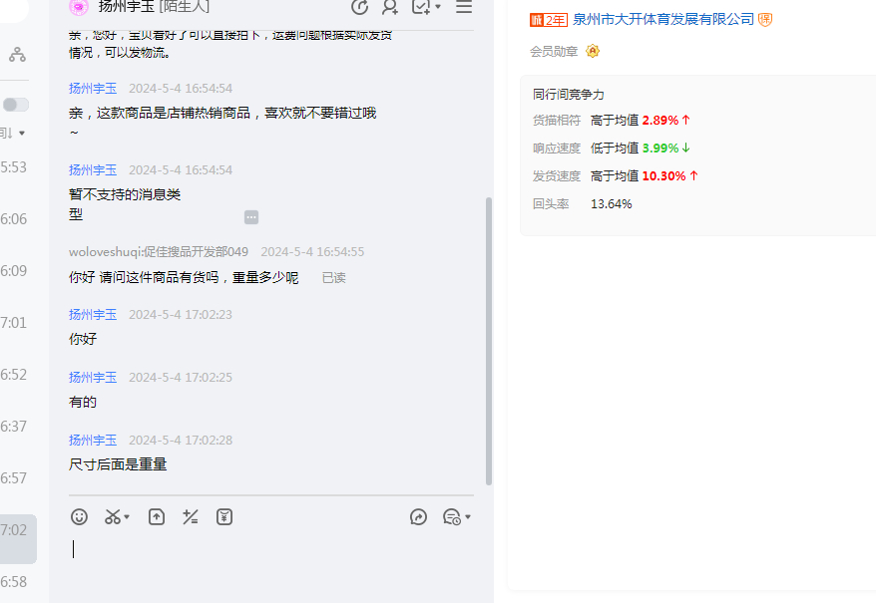The image size is (876, 603).
Task: Click sender name 扬州宇玉 at 16:54:54 热销 message
Action: click(x=93, y=89)
